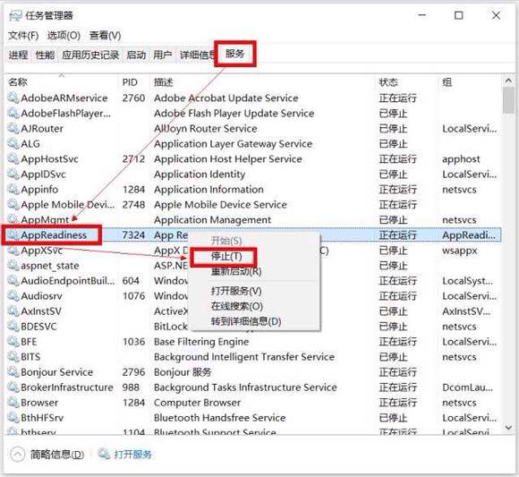Screen dimensions: 519x477
Task: Choose 转到详细信息(D) in the context menu
Action: 246,321
